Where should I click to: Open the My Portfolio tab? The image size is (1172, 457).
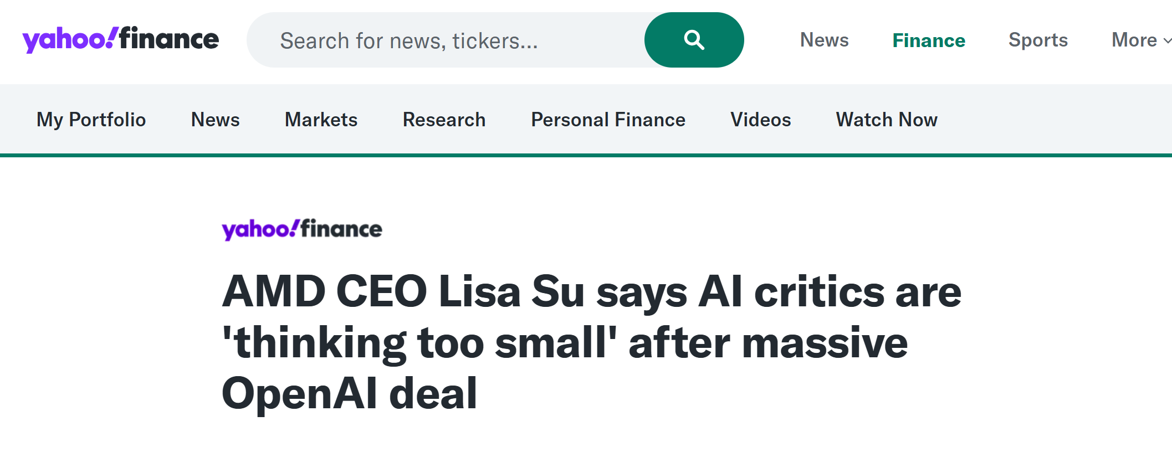[x=91, y=120]
